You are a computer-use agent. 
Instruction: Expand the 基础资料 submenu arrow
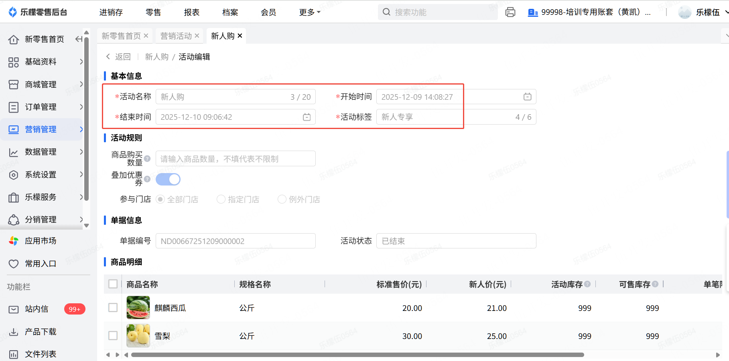point(81,62)
